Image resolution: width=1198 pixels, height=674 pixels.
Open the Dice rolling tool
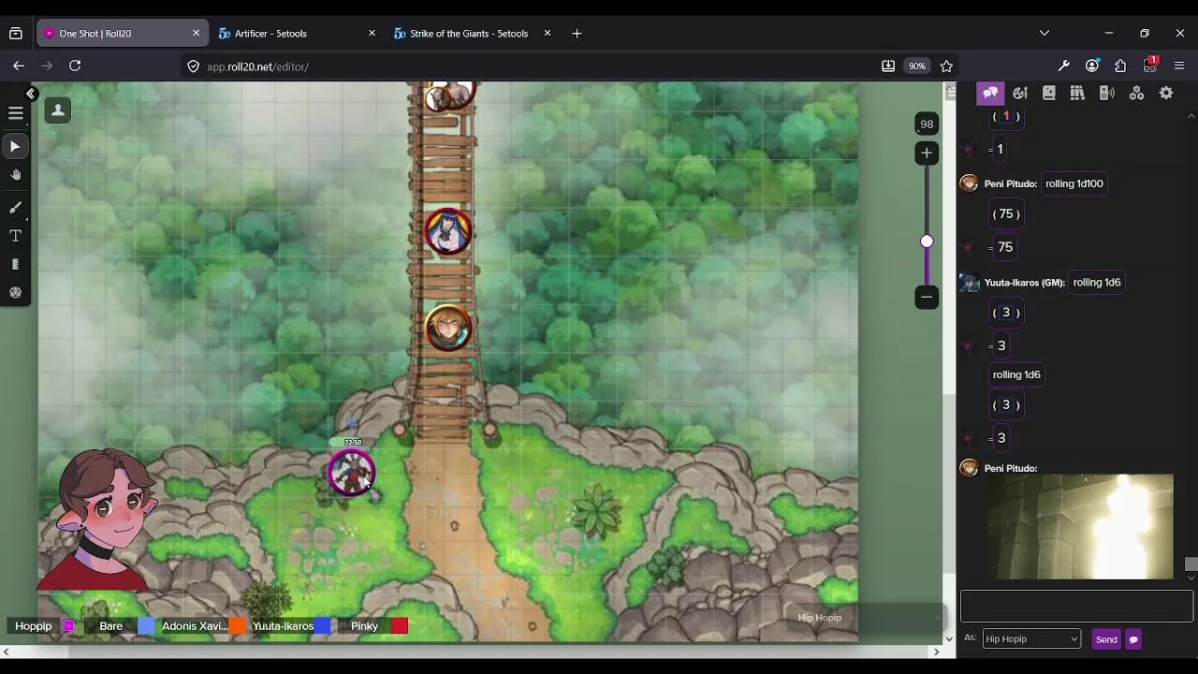pos(15,293)
